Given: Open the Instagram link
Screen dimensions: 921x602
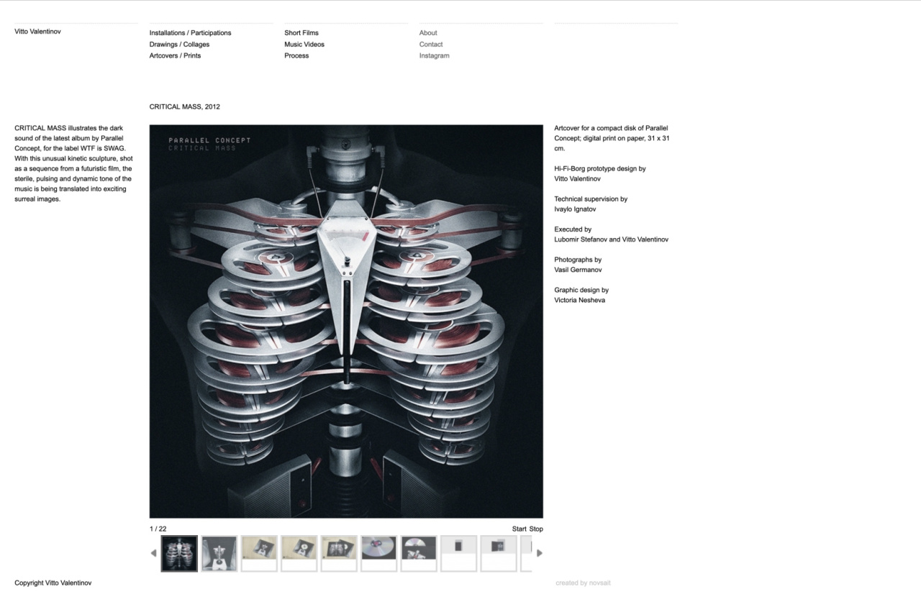Looking at the screenshot, I should tap(435, 56).
